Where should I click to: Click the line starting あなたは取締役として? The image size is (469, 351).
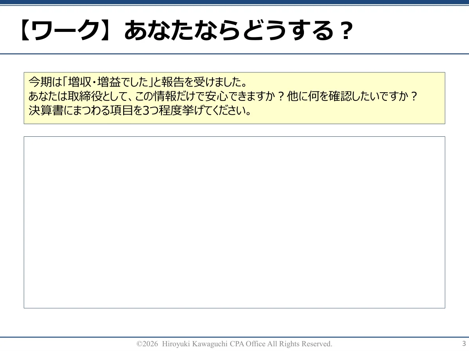(x=223, y=96)
